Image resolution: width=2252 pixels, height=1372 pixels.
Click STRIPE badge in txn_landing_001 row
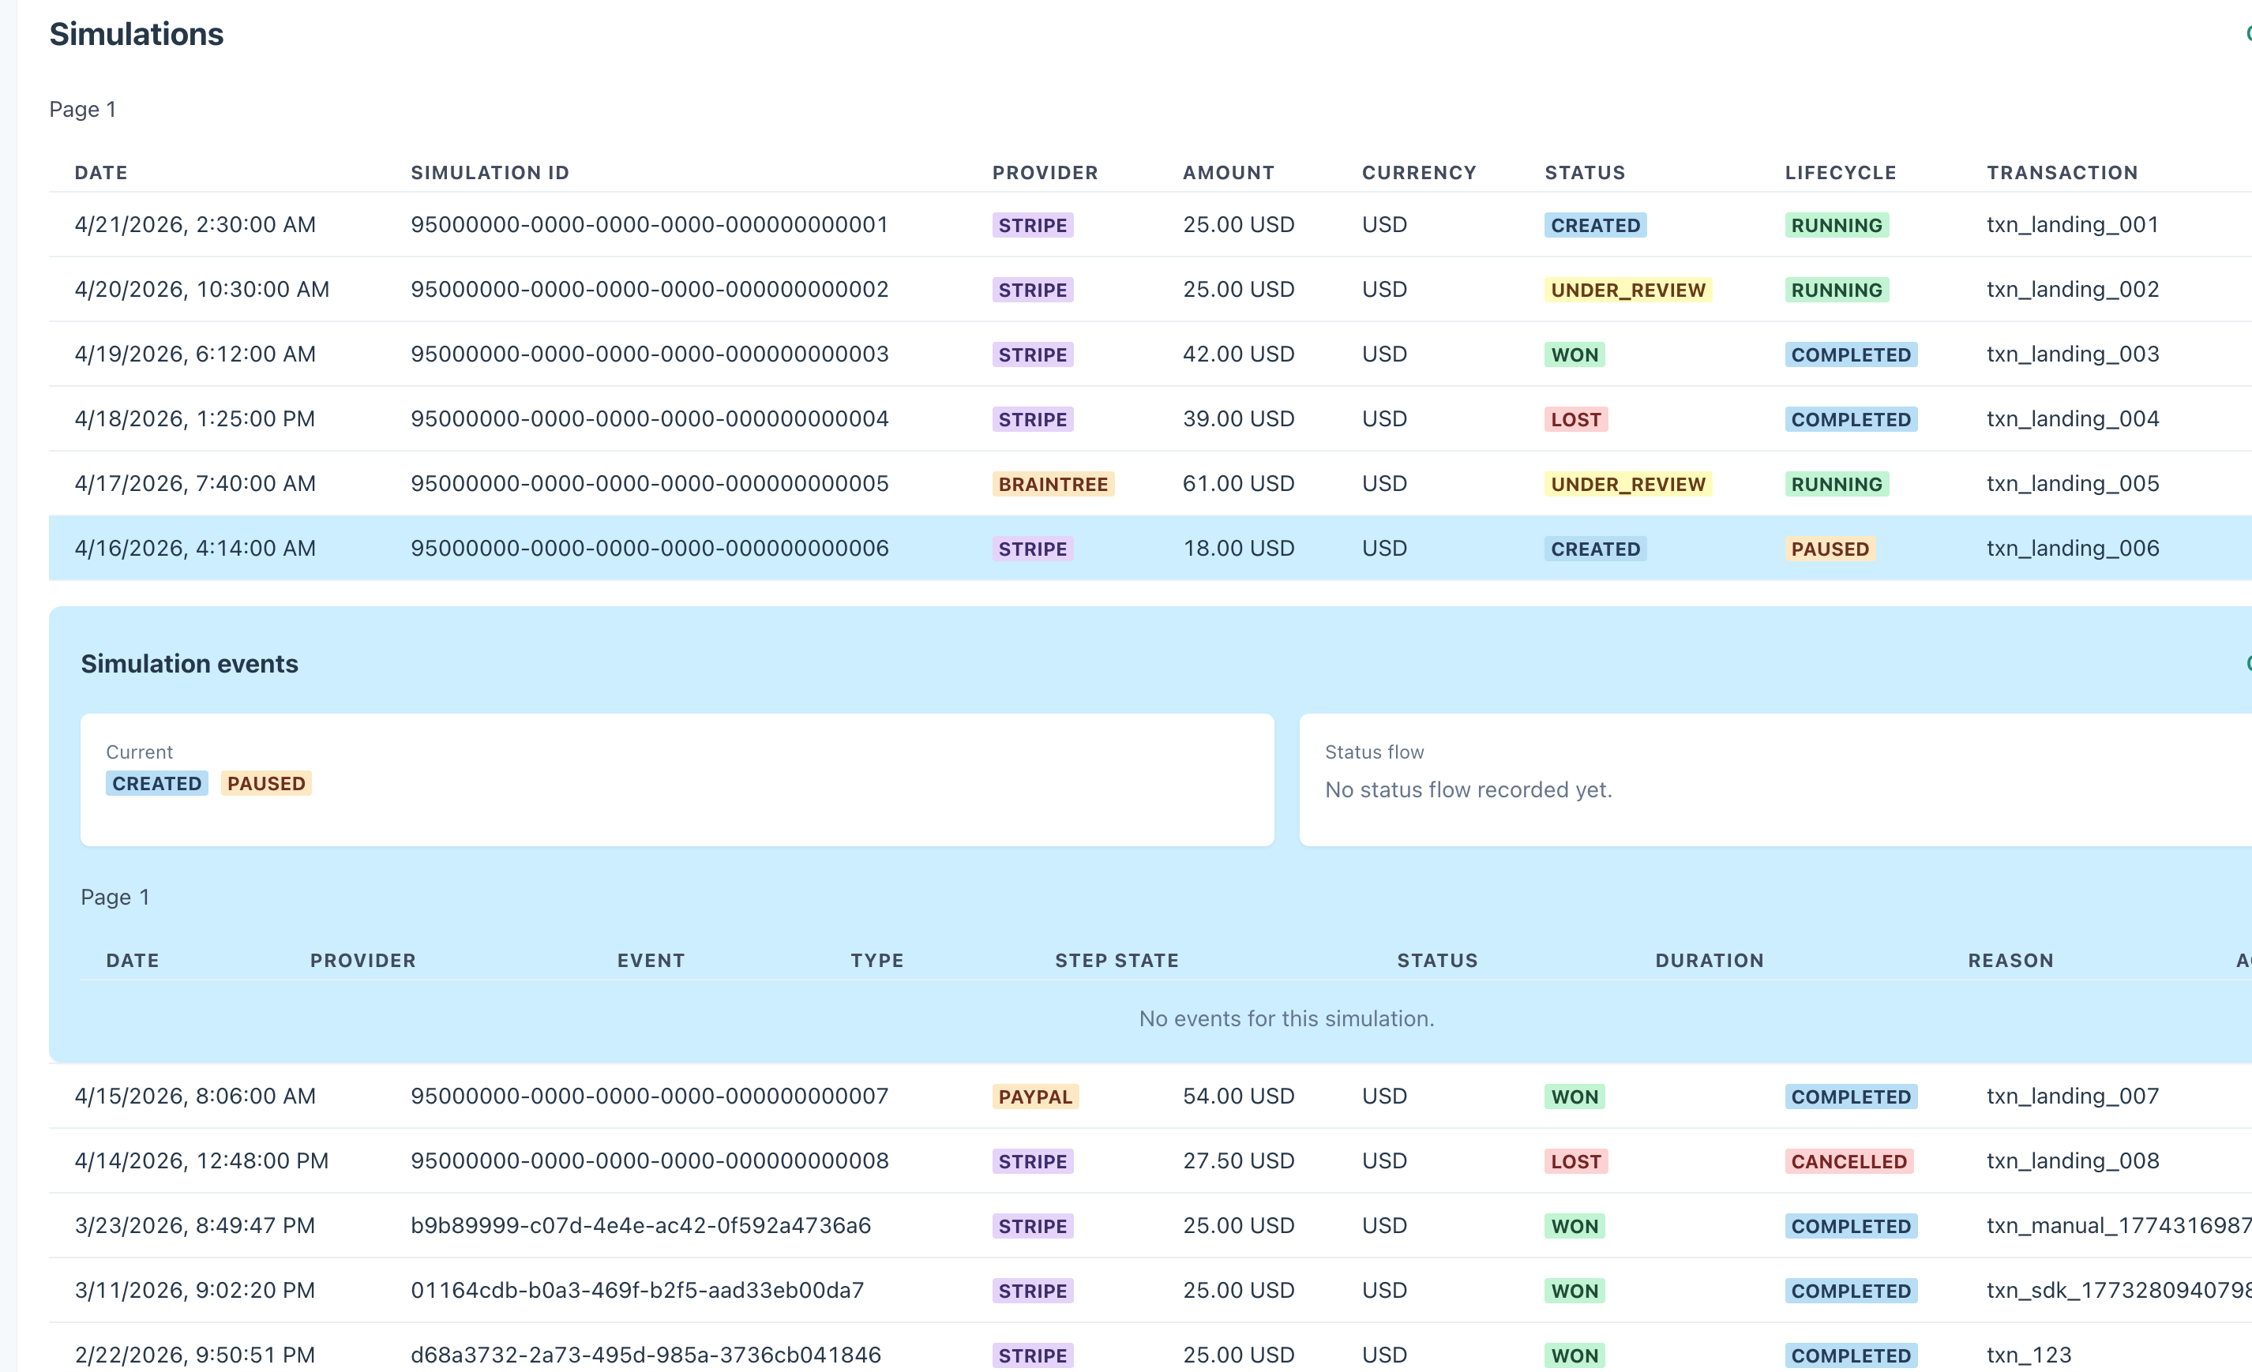coord(1033,225)
